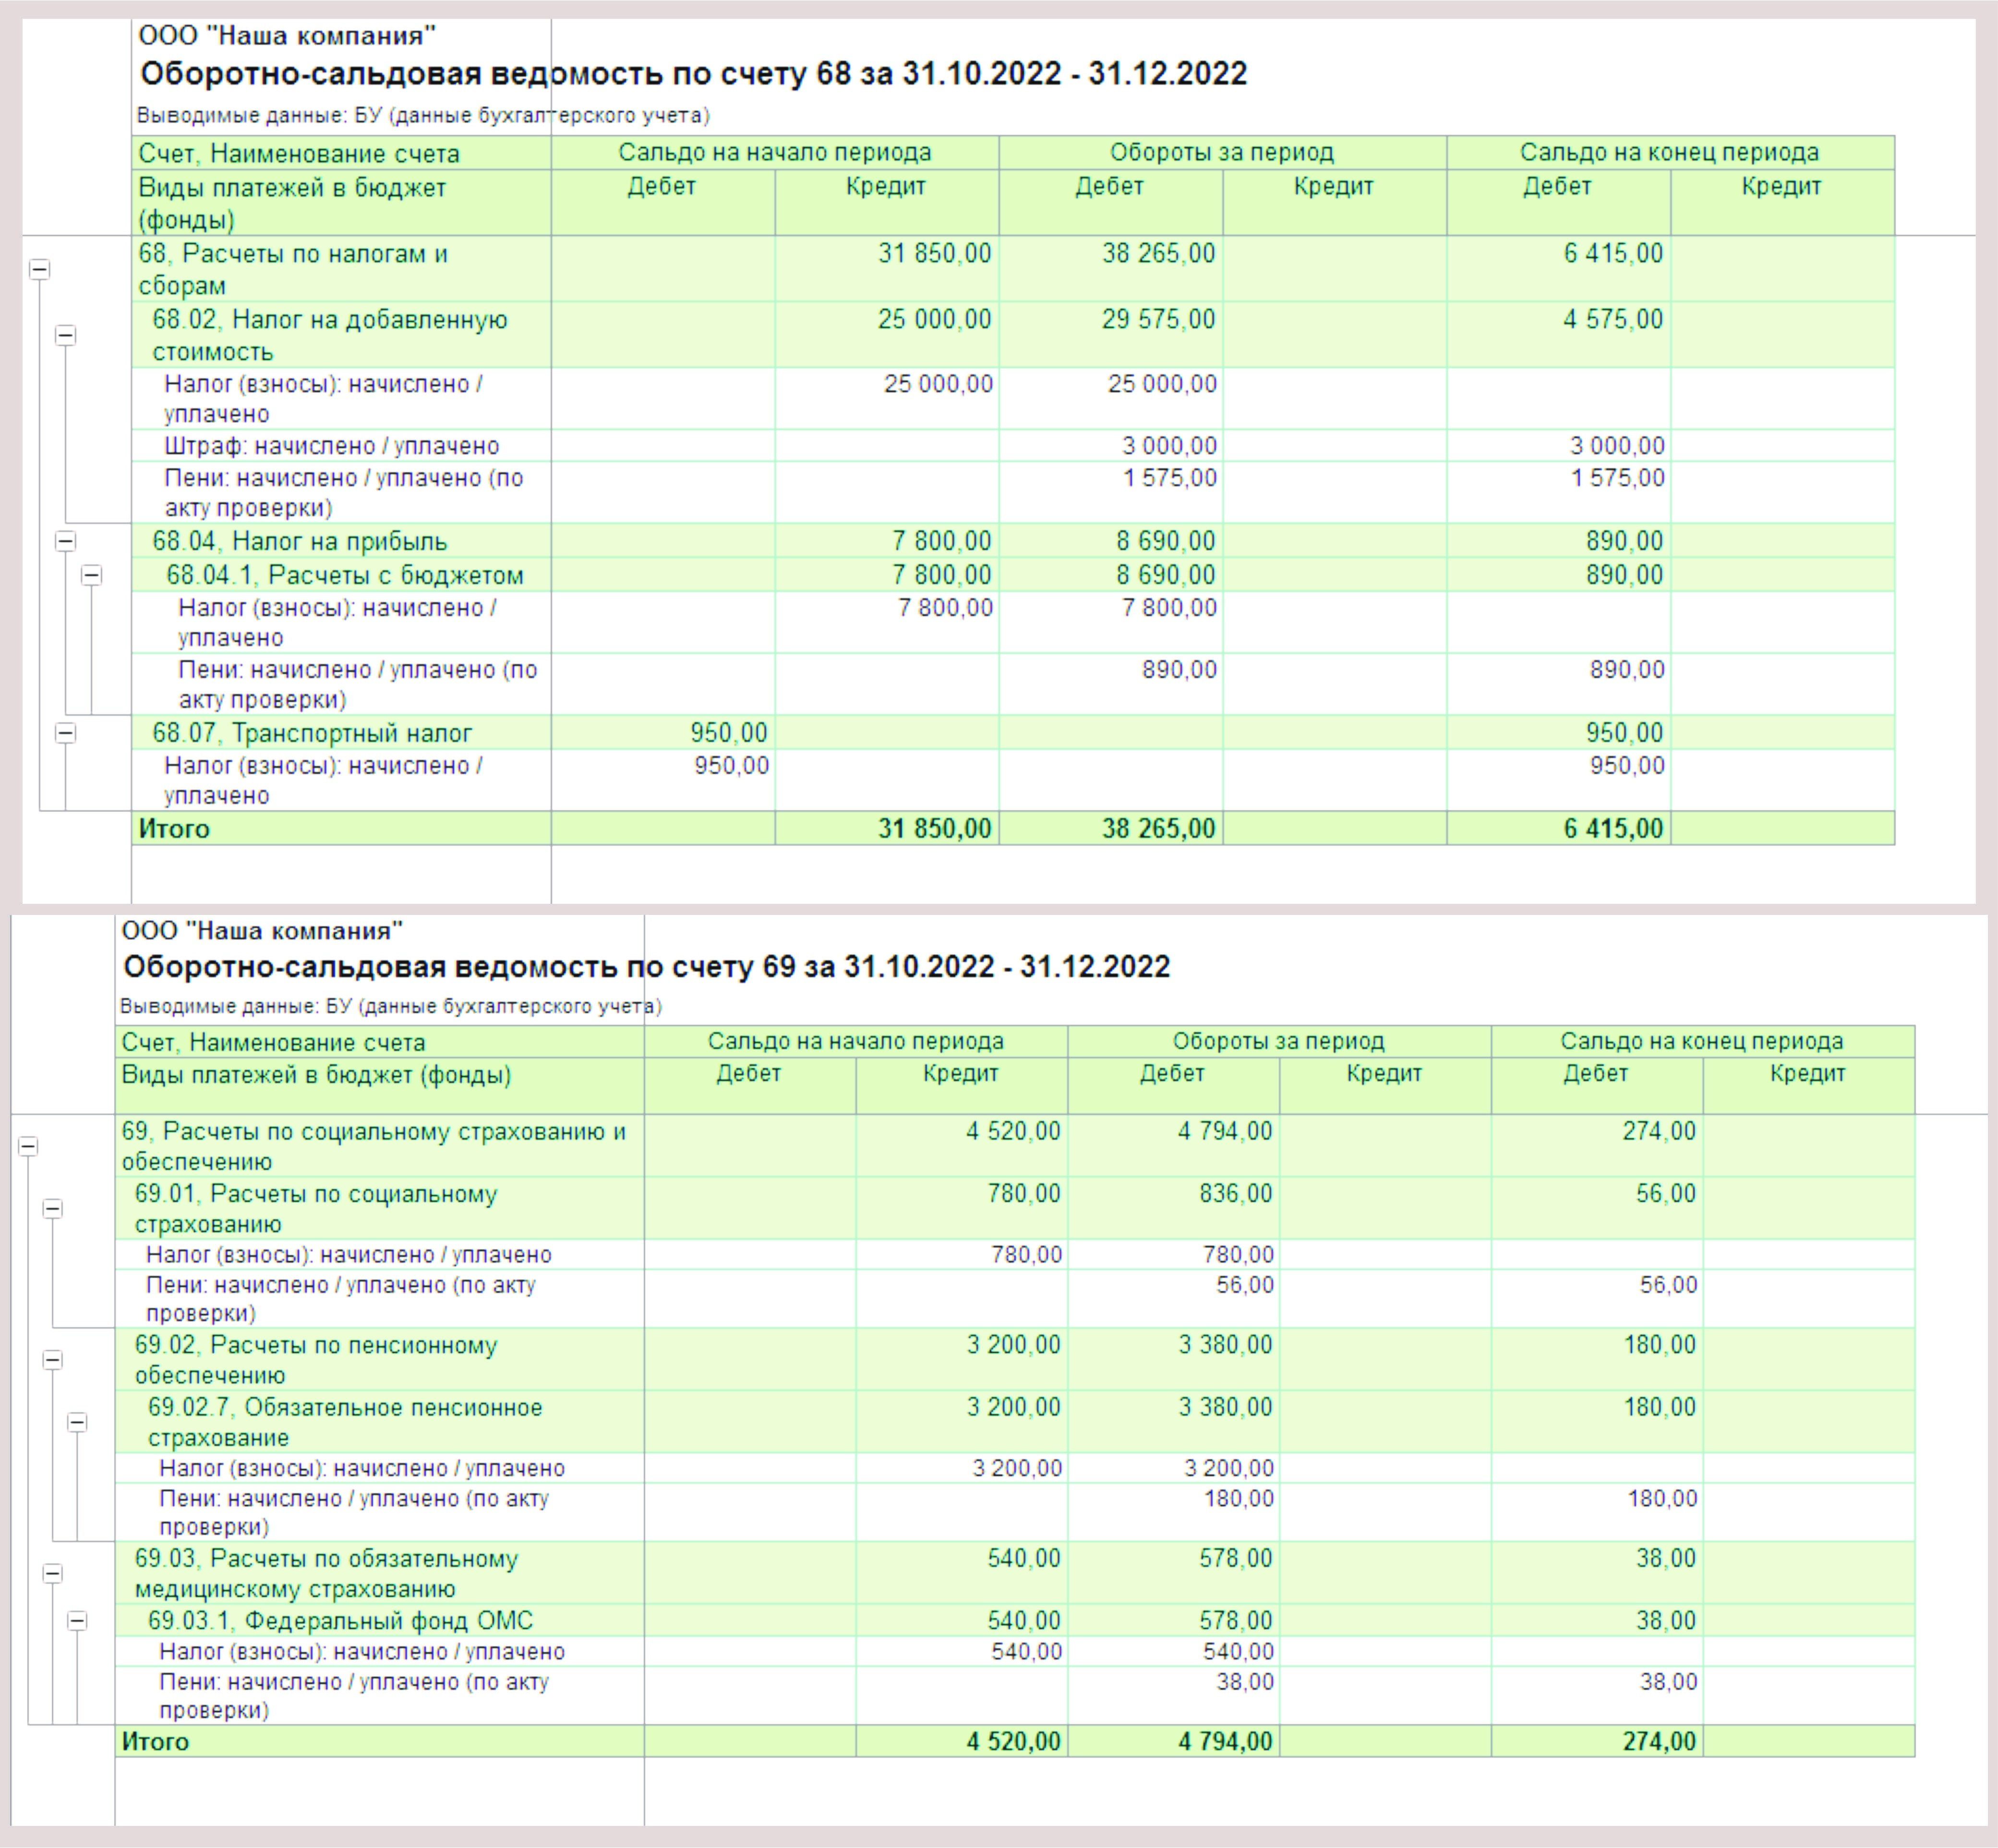Image resolution: width=1998 pixels, height=1848 pixels.
Task: Select the report title for account 68
Action: click(693, 74)
